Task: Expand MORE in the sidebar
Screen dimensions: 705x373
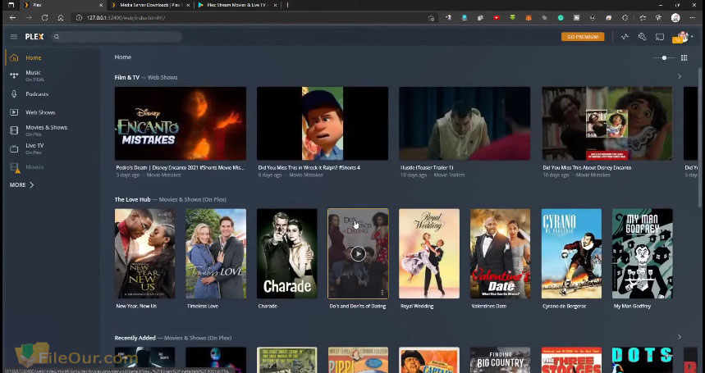Action: click(21, 185)
